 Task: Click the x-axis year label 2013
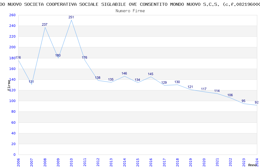[x=111, y=163]
